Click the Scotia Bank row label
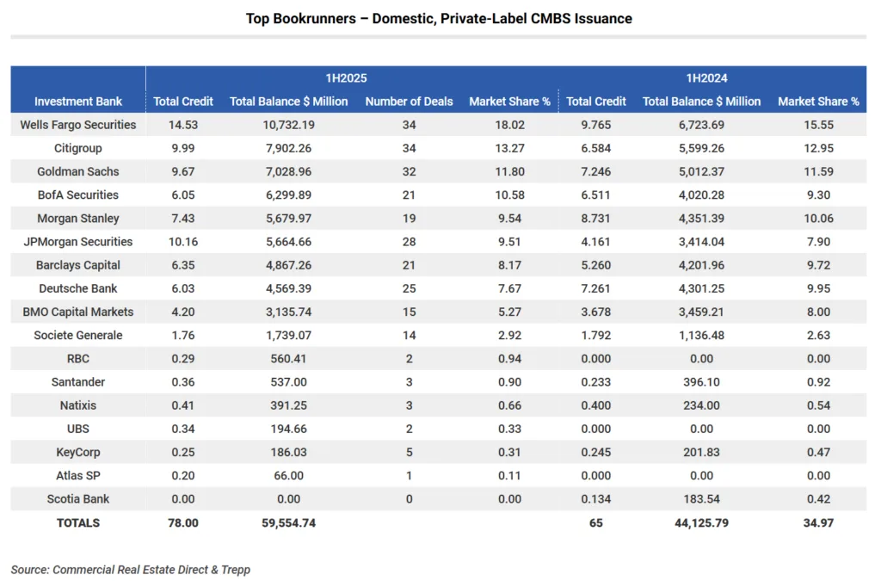881x581 pixels. (77, 498)
